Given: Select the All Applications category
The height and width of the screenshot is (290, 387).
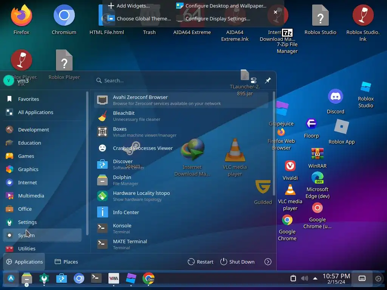Looking at the screenshot, I should pyautogui.click(x=42, y=112).
